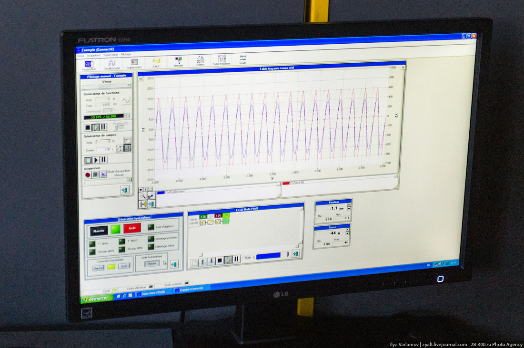This screenshot has width=524, height=348.
Task: Open the Vérin control mode dropdown
Action: [106, 87]
